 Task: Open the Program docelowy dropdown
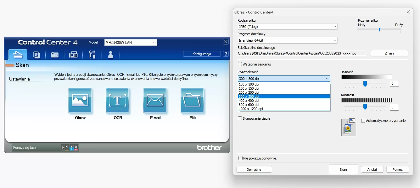coord(288,40)
